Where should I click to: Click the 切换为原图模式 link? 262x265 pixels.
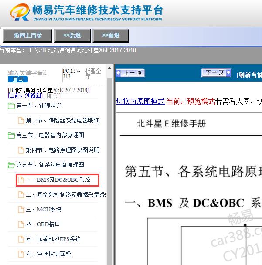(140, 102)
